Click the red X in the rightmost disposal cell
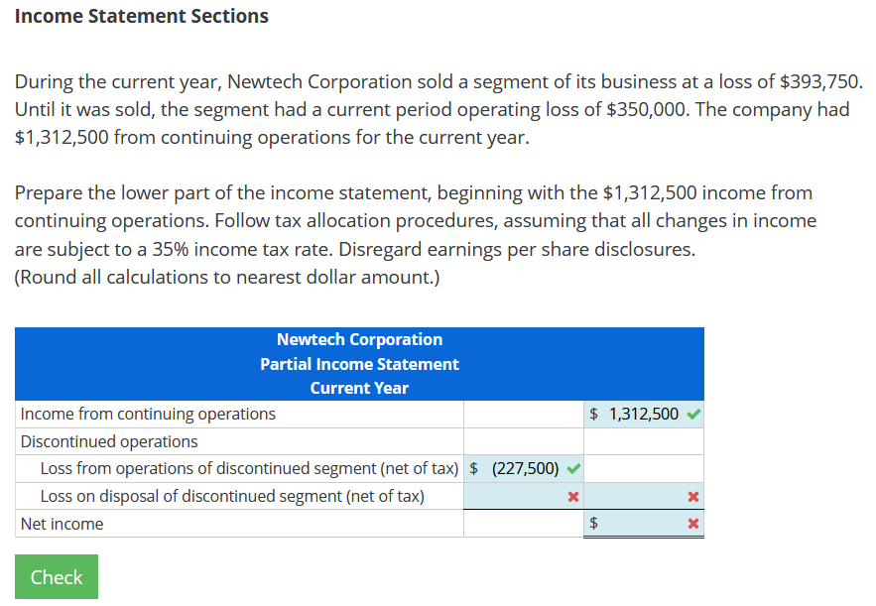Viewport: 876px width, 606px height. 694,496
